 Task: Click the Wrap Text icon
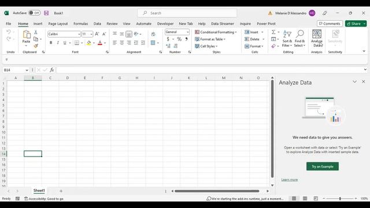coord(153,34)
